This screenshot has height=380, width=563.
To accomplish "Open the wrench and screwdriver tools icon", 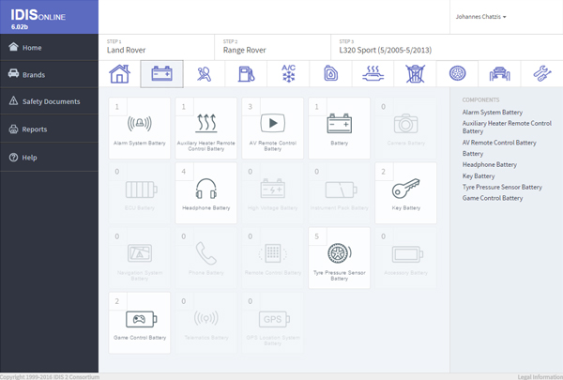I will click(541, 73).
